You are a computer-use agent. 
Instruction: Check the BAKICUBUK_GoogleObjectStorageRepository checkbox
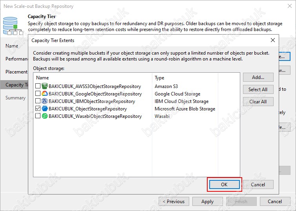pyautogui.click(x=38, y=94)
